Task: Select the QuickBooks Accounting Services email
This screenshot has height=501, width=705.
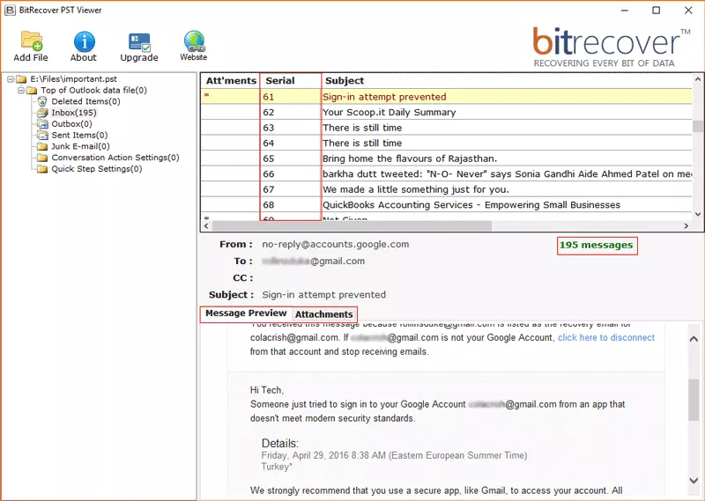Action: [x=471, y=205]
